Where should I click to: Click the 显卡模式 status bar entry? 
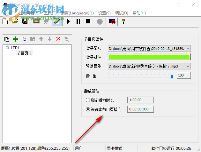point(115,148)
